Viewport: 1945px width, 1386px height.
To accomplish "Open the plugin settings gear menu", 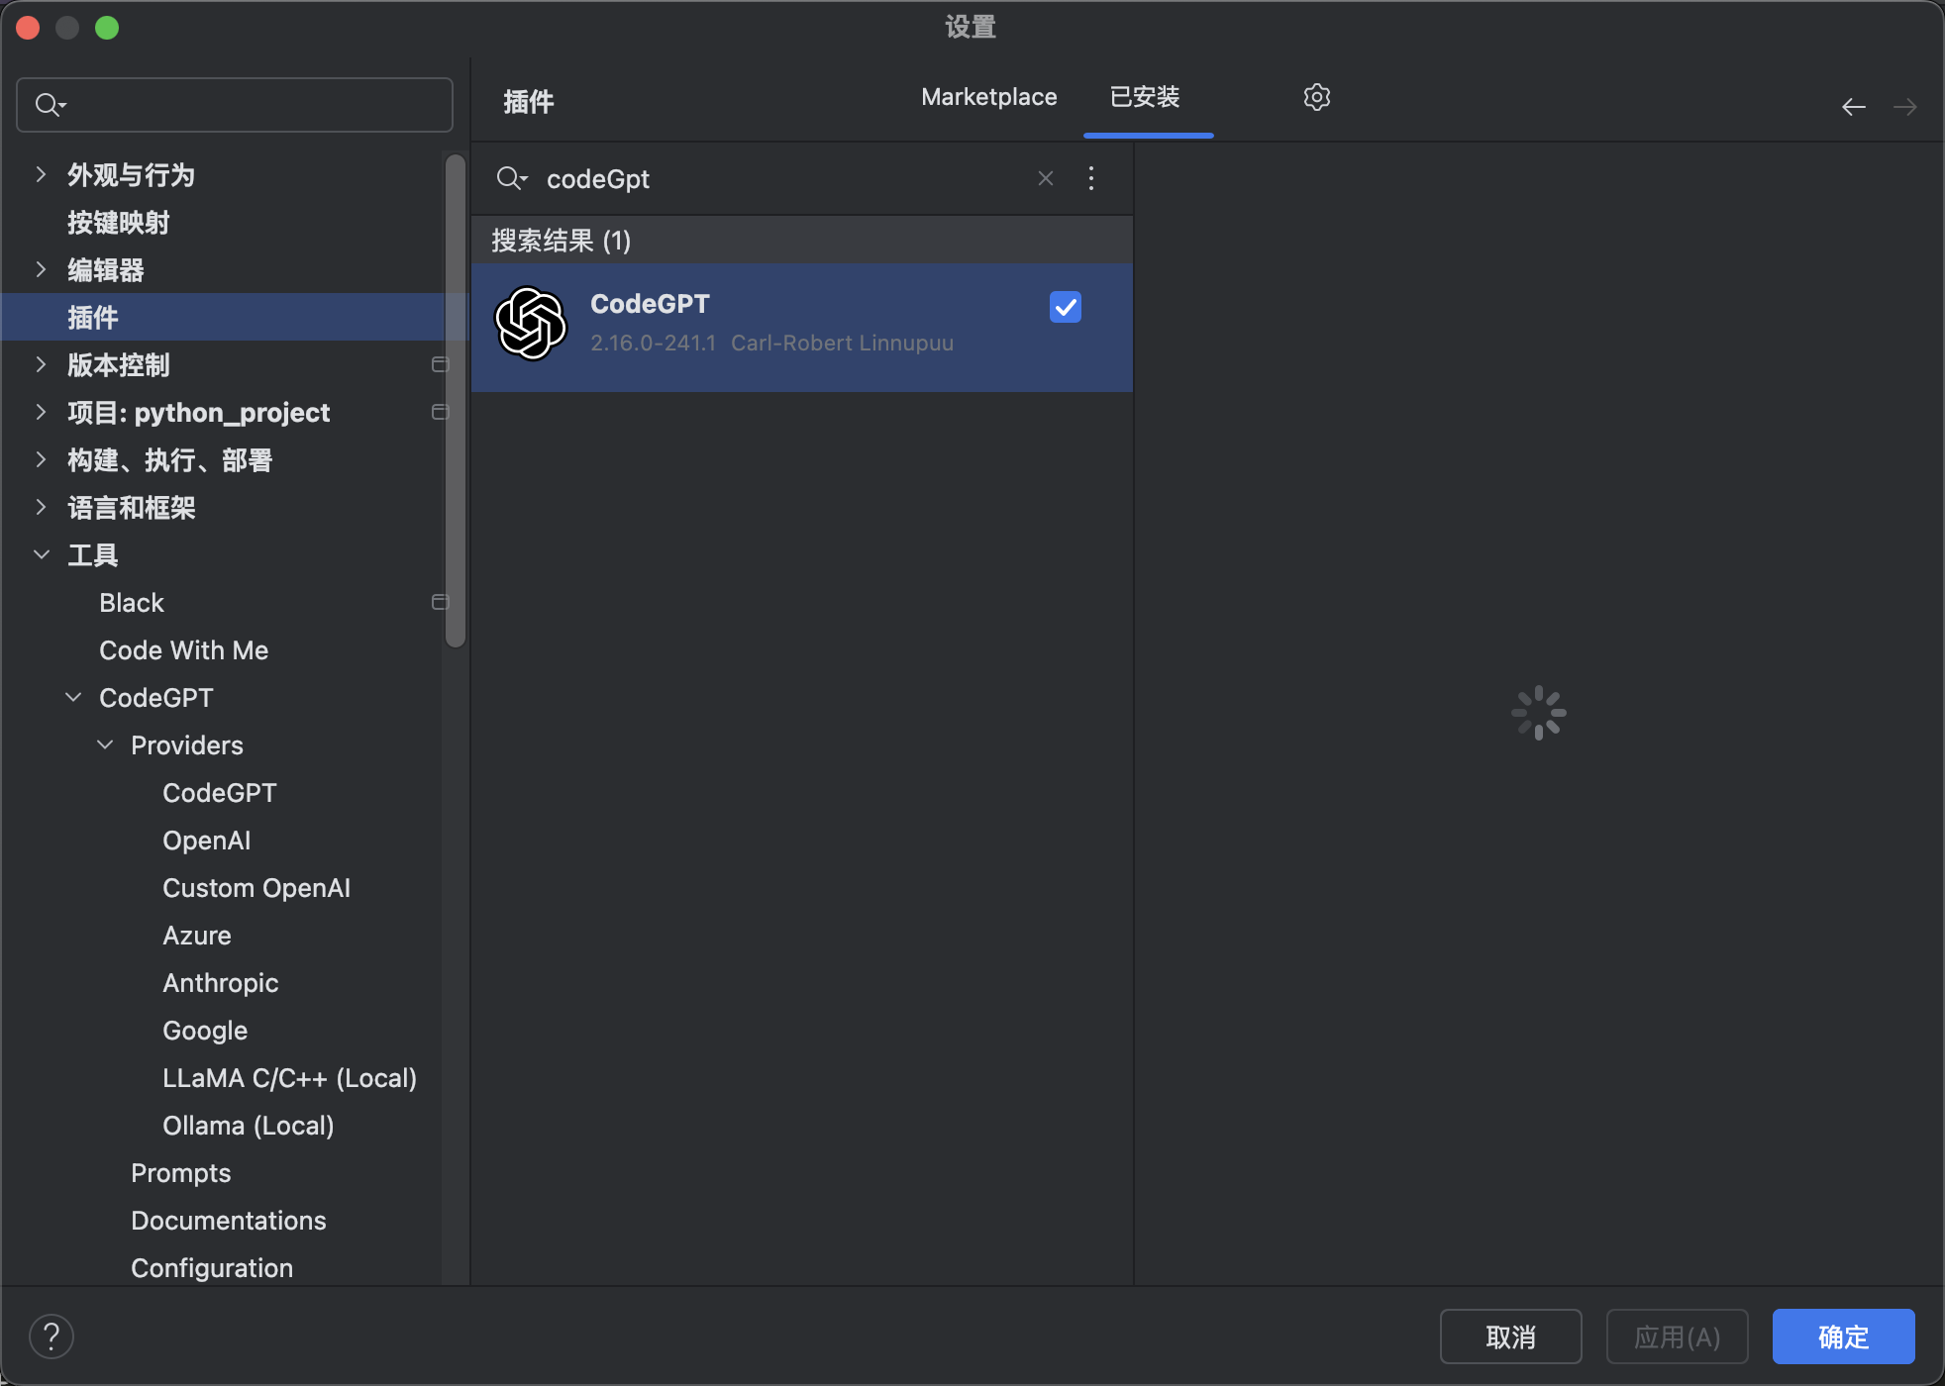I will point(1315,96).
